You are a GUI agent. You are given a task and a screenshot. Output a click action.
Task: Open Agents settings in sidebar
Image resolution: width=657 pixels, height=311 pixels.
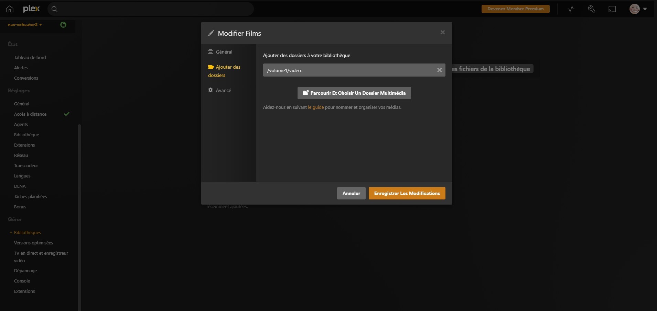click(x=21, y=124)
